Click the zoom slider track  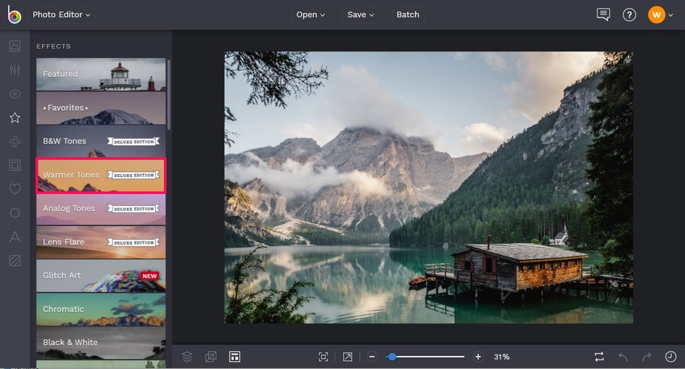pyautogui.click(x=425, y=357)
